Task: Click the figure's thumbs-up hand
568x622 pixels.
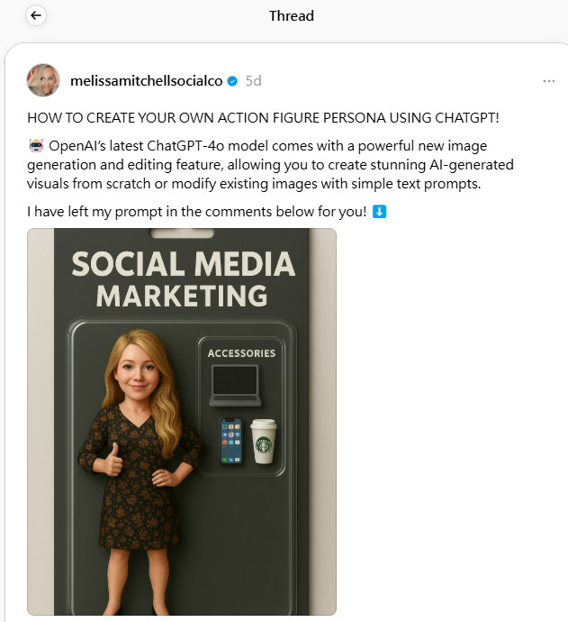Action: click(113, 460)
